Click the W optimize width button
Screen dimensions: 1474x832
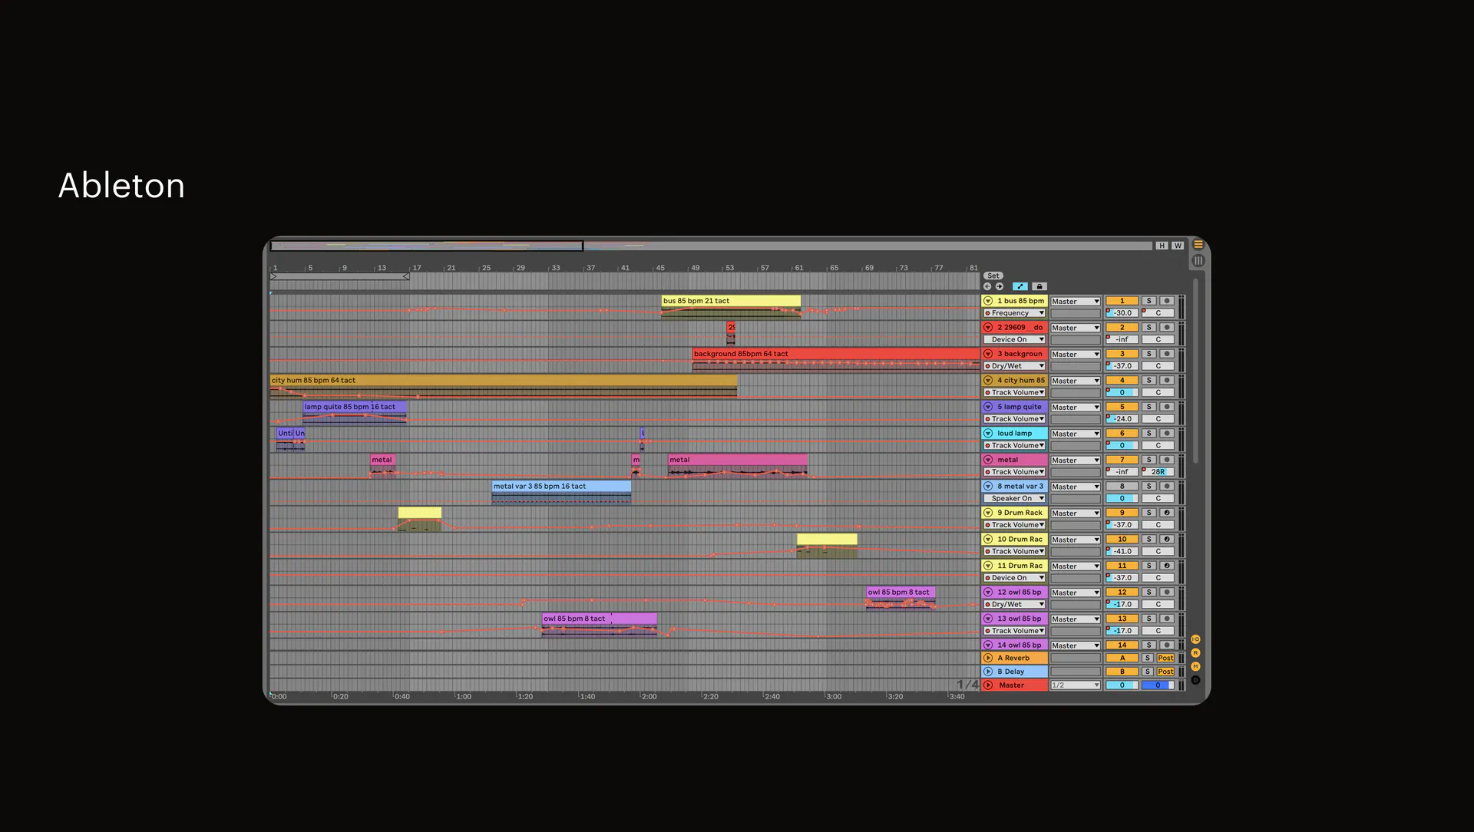point(1178,246)
